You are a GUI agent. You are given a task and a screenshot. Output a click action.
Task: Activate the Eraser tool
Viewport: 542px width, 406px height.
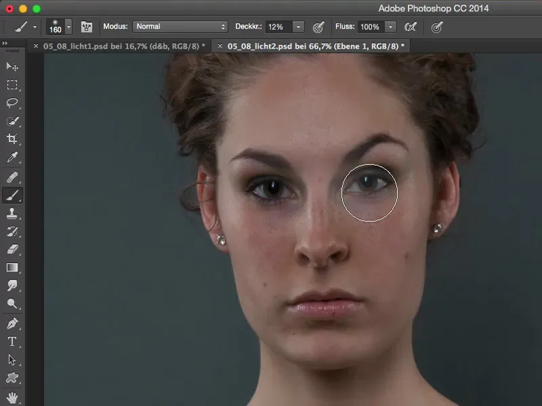point(12,249)
